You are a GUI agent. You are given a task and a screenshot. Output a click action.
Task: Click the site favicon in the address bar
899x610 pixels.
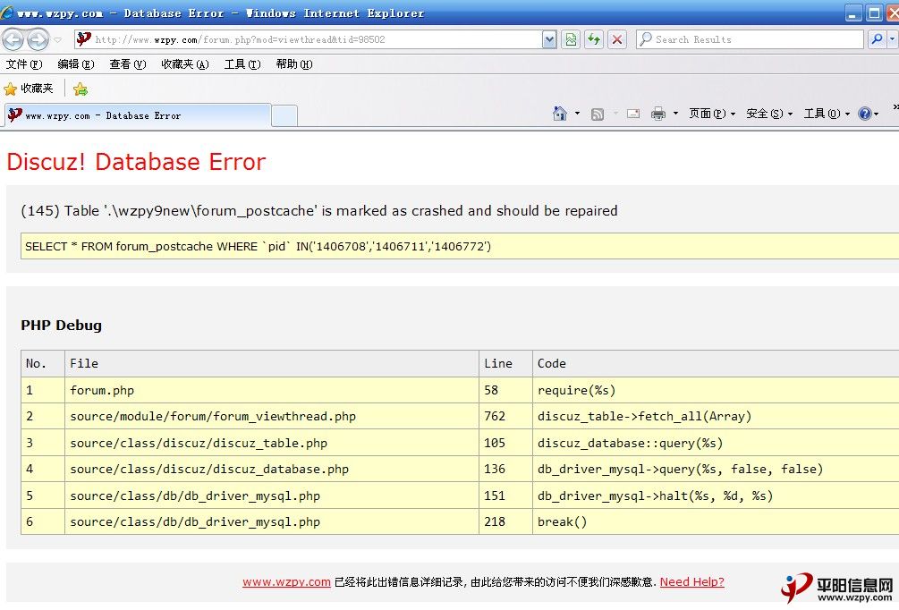(x=84, y=39)
